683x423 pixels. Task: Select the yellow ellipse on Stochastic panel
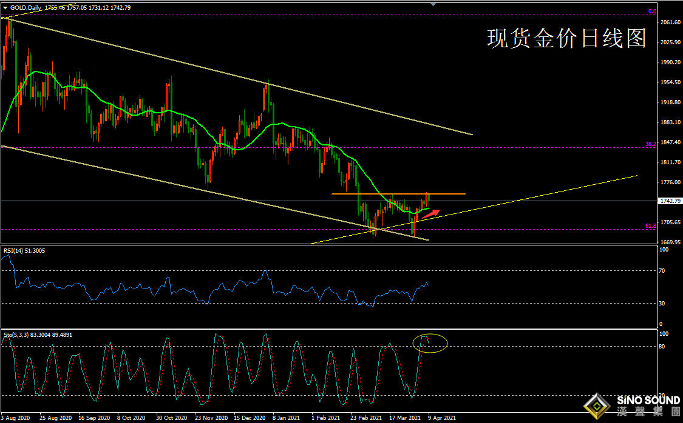pyautogui.click(x=429, y=344)
